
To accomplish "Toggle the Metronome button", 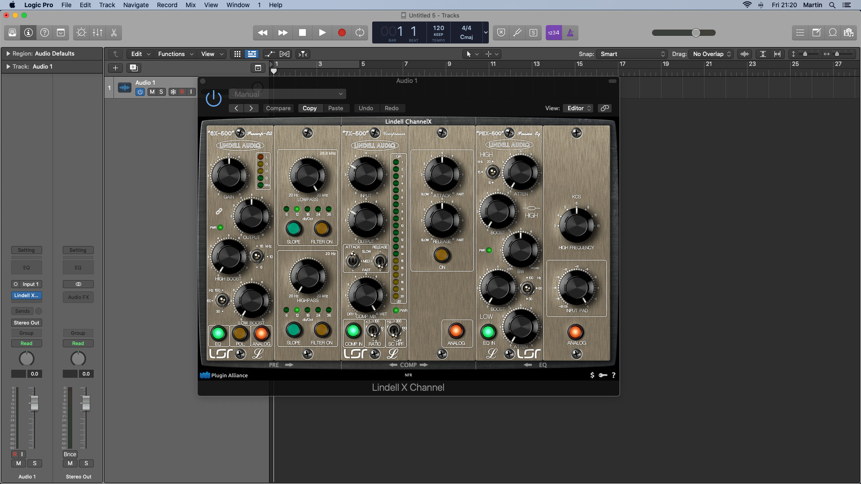I will point(570,33).
